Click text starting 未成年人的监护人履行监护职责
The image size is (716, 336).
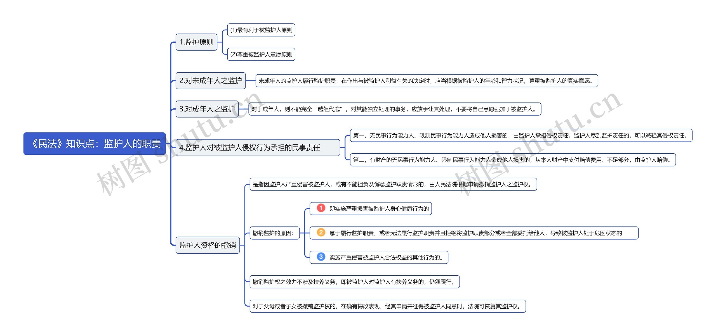(427, 81)
